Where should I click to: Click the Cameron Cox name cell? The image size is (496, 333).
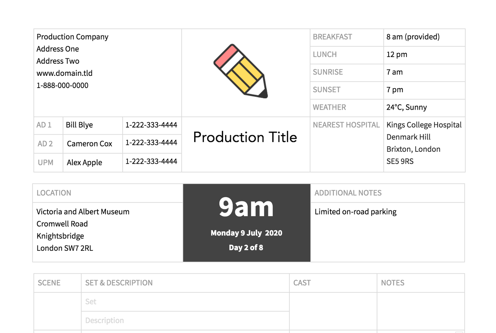pyautogui.click(x=90, y=144)
